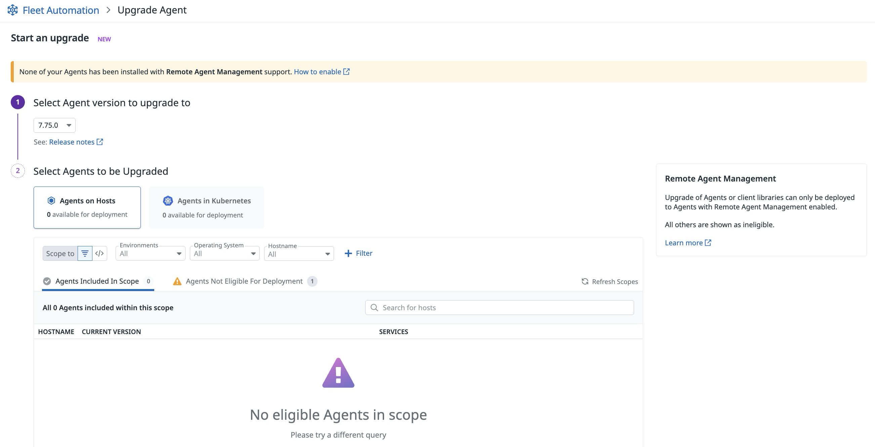Select the filter view icon beside Scope to

pyautogui.click(x=85, y=253)
